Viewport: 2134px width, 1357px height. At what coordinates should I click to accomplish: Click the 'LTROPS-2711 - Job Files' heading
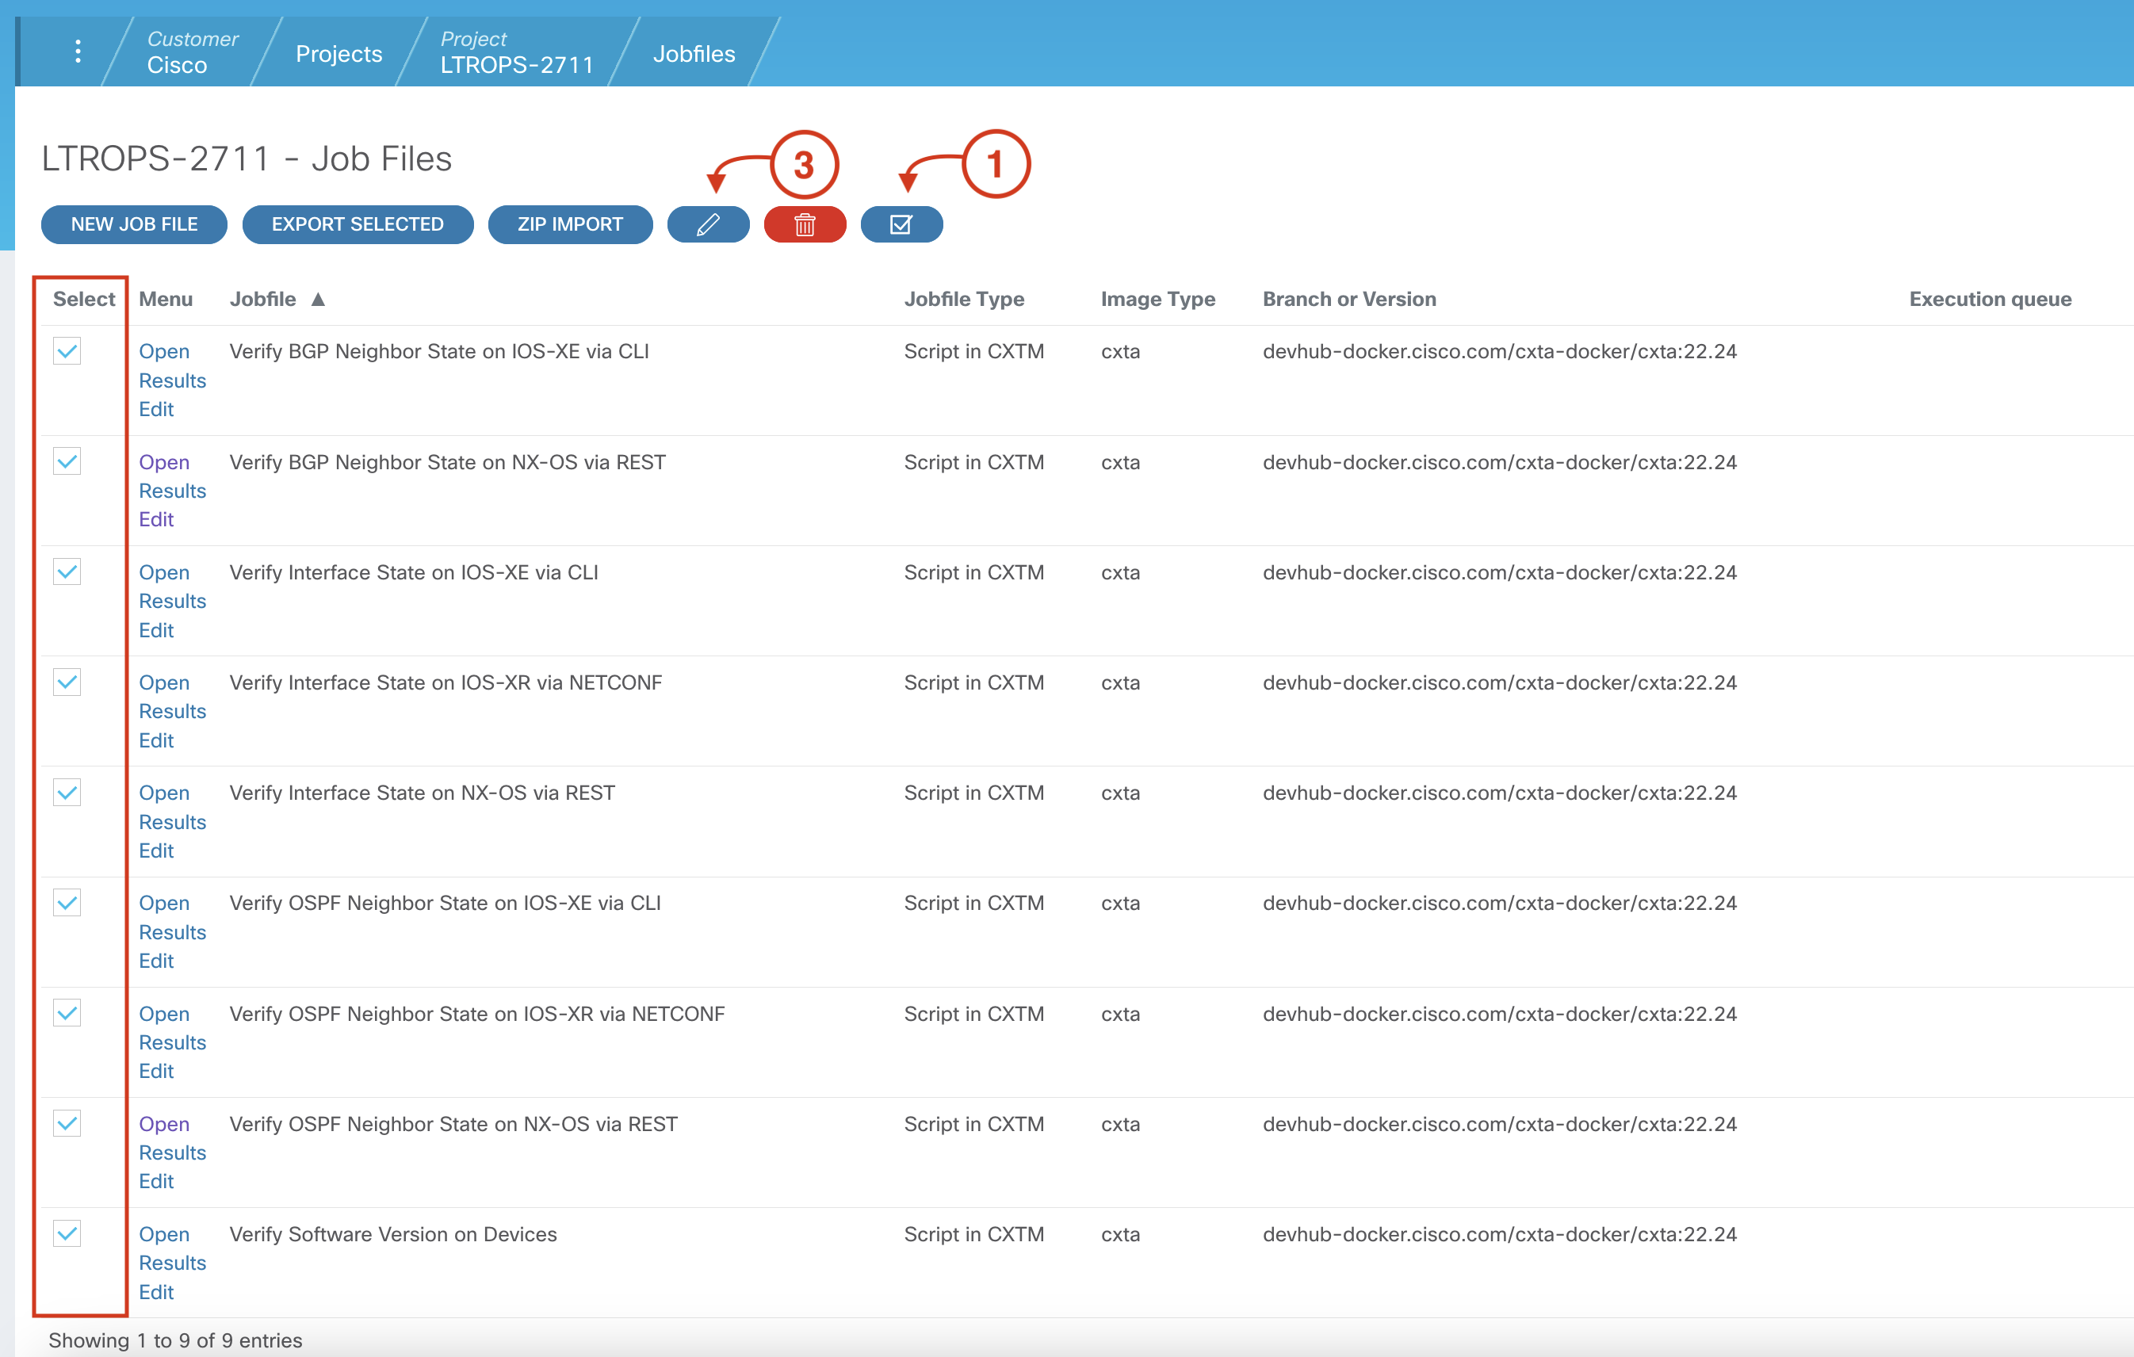pyautogui.click(x=247, y=159)
